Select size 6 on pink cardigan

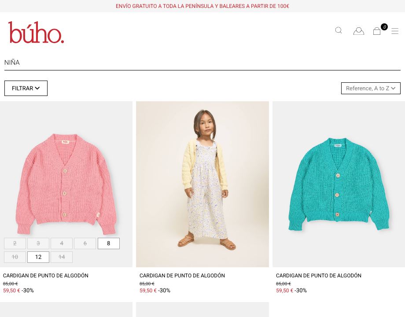(x=85, y=243)
